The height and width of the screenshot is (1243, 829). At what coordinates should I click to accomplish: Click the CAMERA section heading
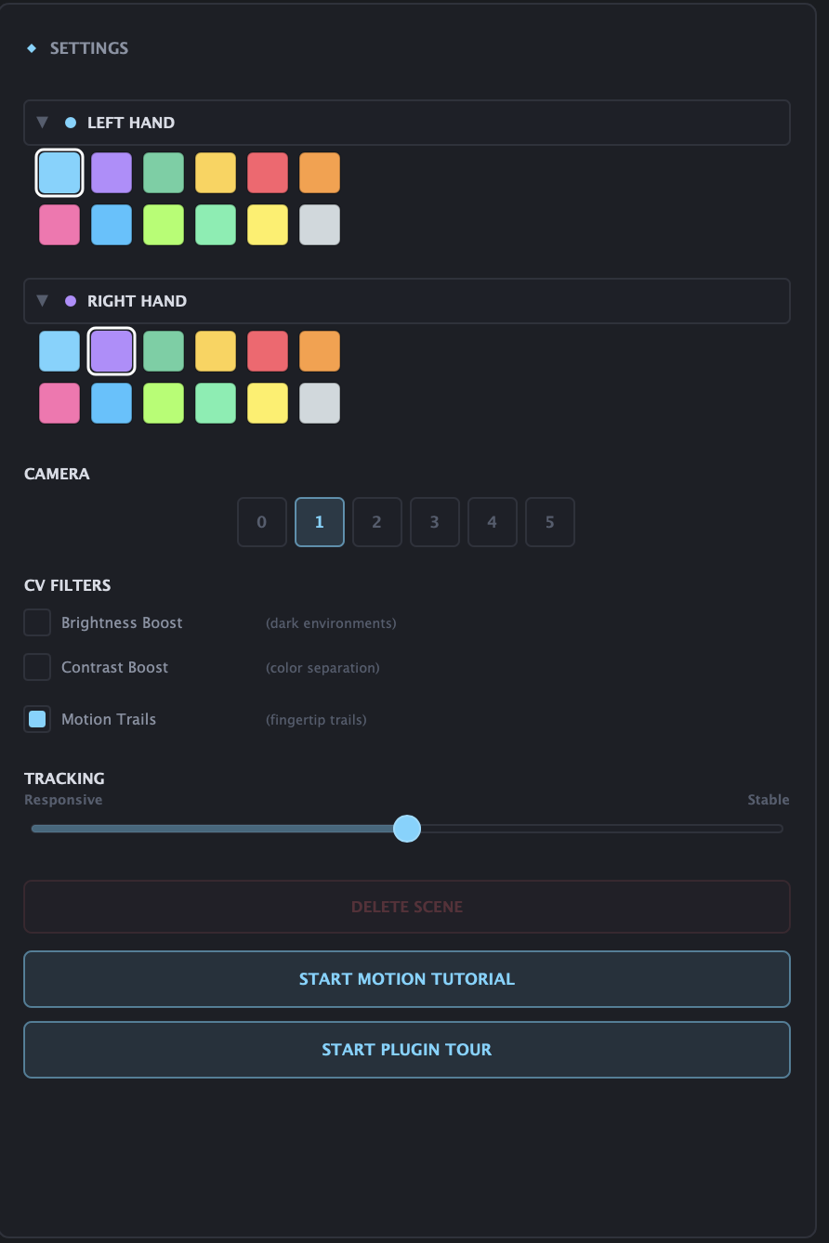pos(57,474)
